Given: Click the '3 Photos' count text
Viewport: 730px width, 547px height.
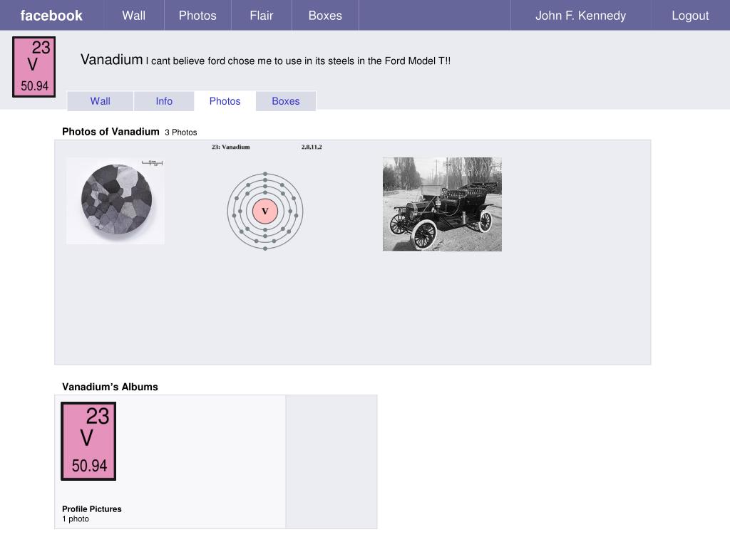Looking at the screenshot, I should (x=180, y=132).
